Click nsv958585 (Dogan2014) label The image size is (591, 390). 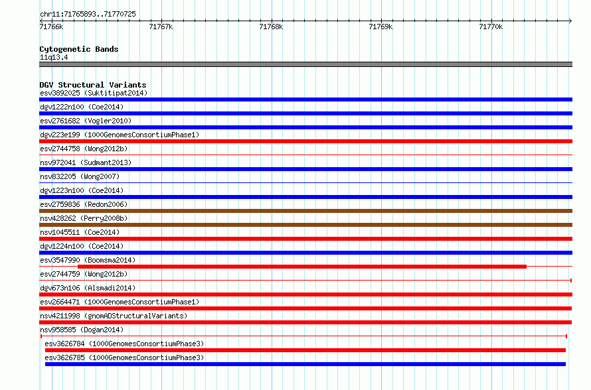pyautogui.click(x=82, y=330)
